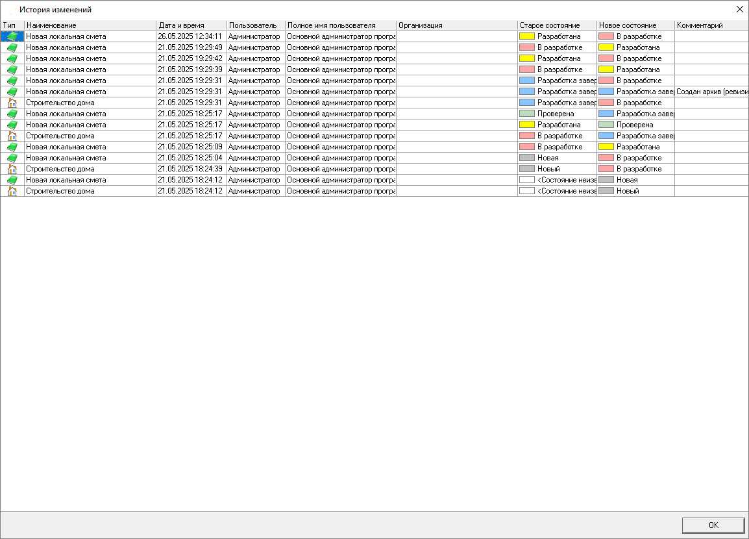
Task: Click the estimate book icon in the 19:29:42 row
Action: [12, 58]
